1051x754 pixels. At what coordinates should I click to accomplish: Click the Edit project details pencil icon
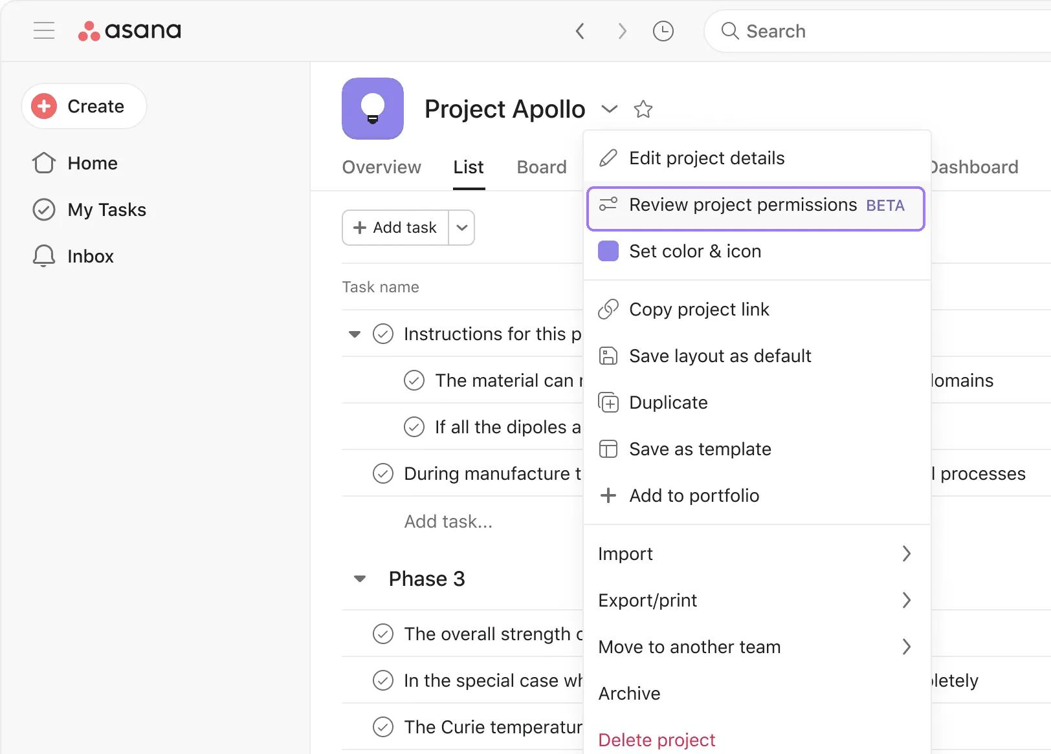point(608,158)
